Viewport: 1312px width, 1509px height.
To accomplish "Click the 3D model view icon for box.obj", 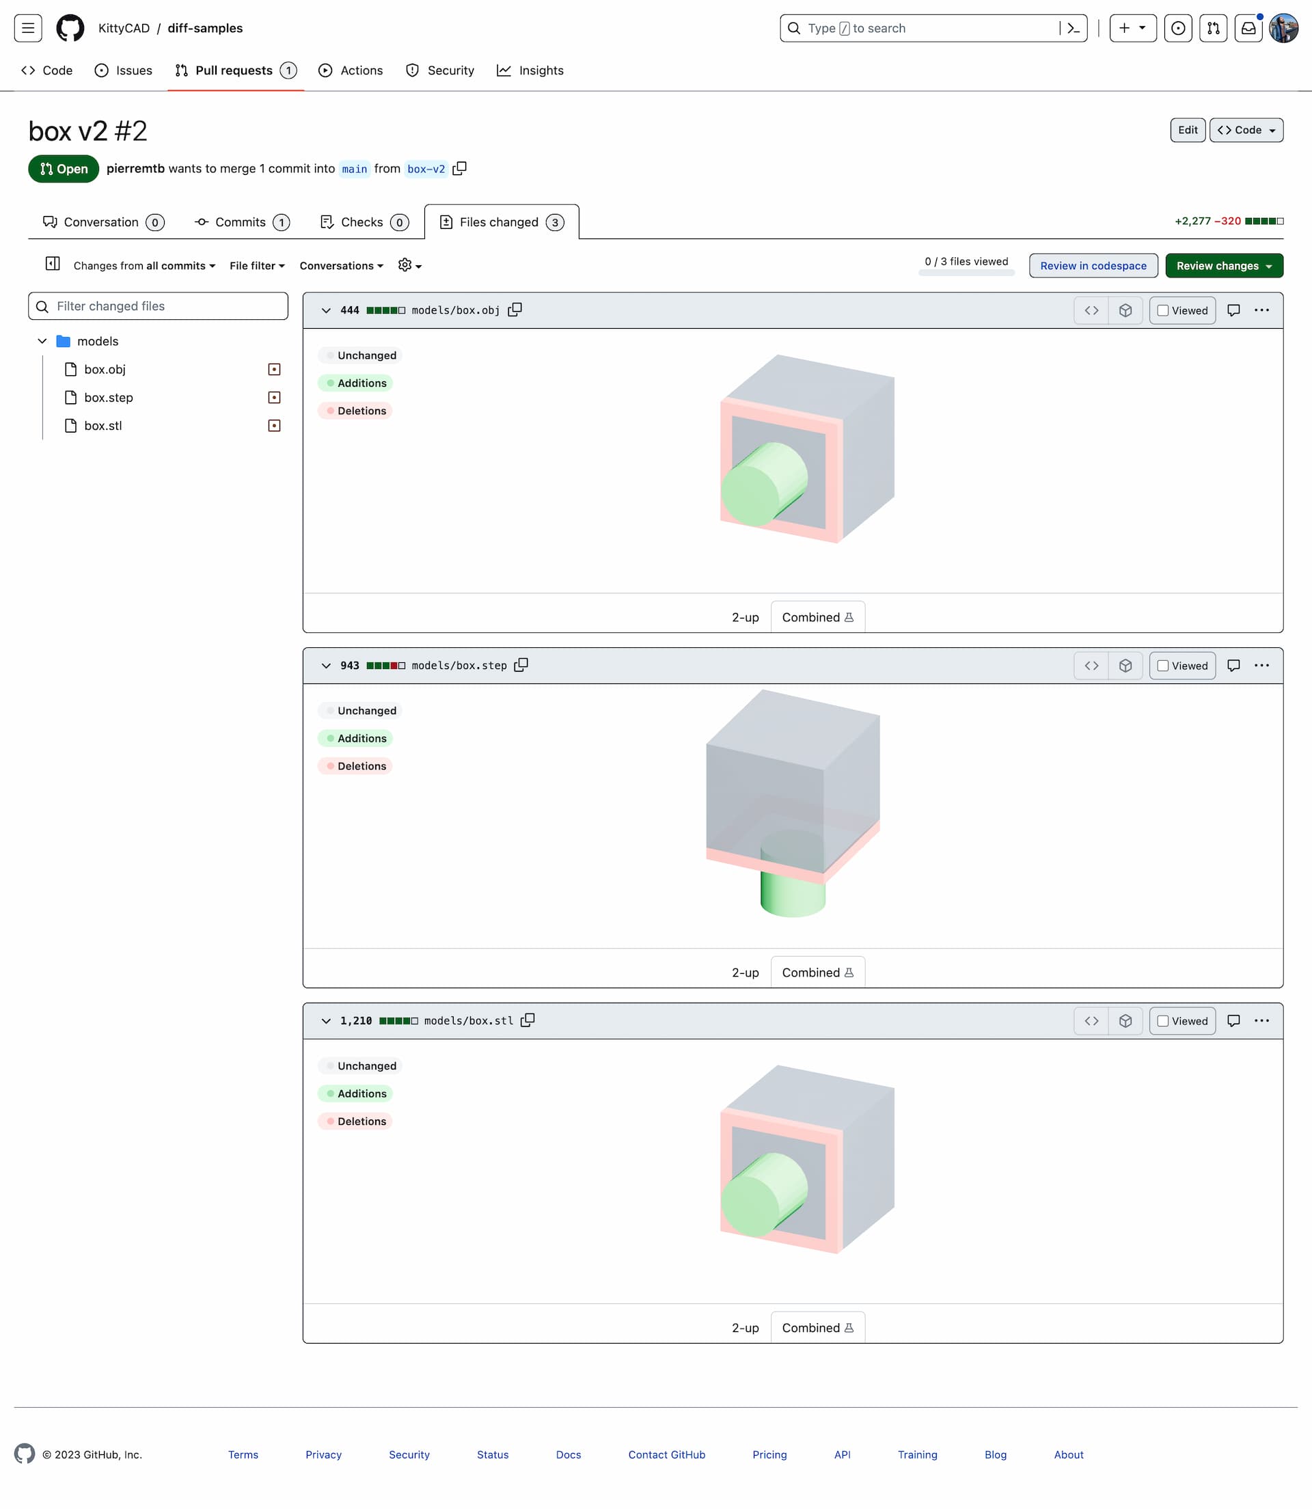I will tap(1125, 310).
